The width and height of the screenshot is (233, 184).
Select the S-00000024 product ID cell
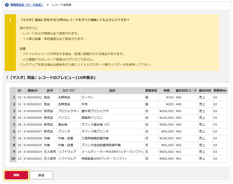click(x=33, y=152)
